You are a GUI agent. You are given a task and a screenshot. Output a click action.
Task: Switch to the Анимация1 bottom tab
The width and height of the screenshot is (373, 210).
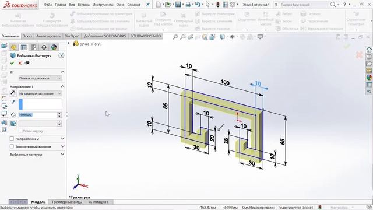point(98,202)
